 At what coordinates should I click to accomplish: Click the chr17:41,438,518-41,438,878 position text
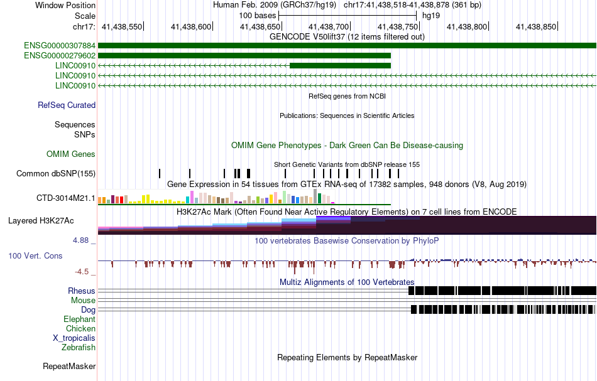[412, 5]
